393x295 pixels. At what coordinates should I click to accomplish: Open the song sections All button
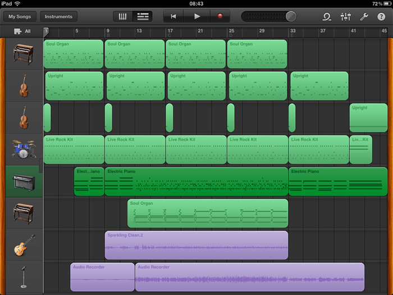coord(22,31)
